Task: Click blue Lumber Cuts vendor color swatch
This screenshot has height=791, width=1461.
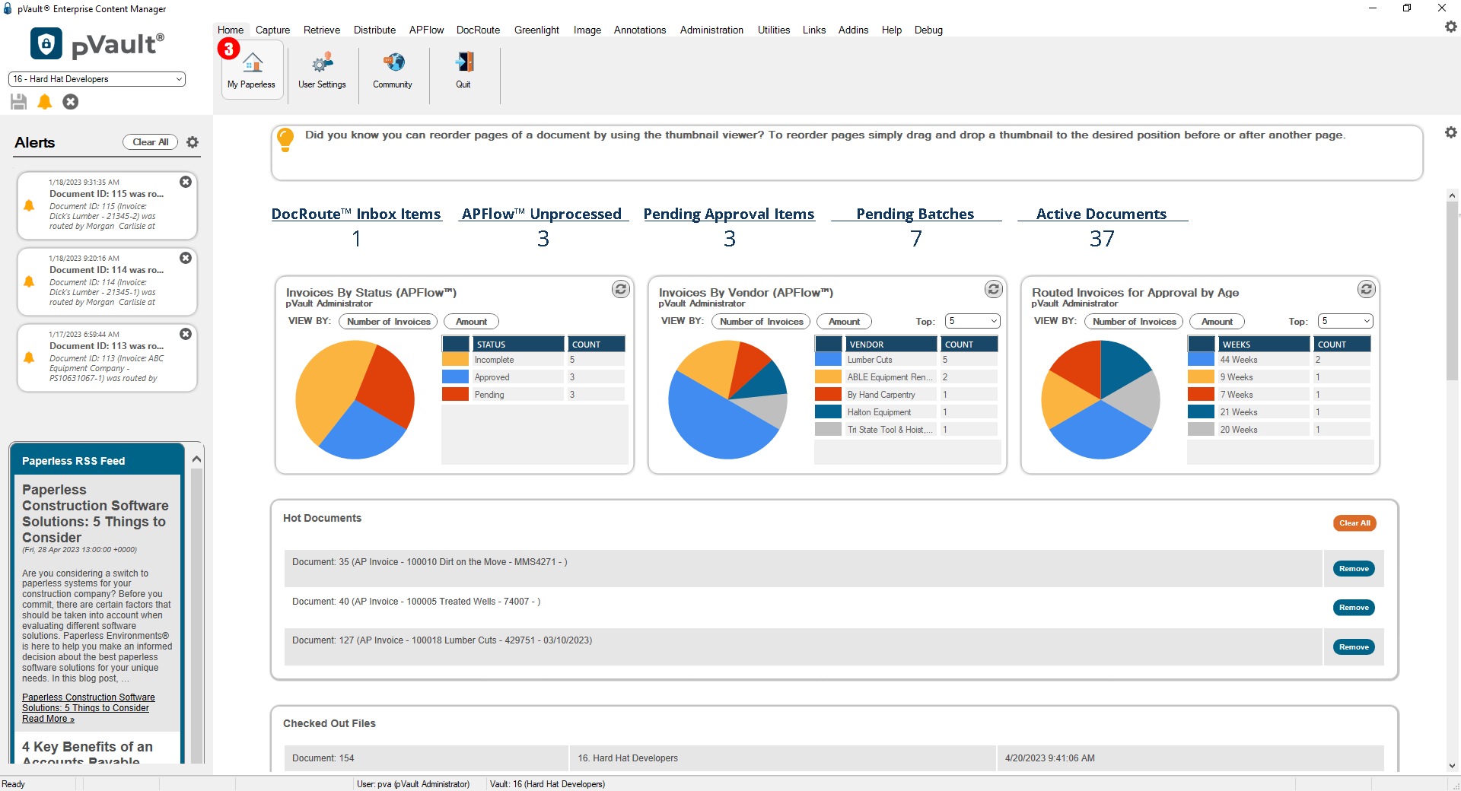Action: tap(828, 360)
